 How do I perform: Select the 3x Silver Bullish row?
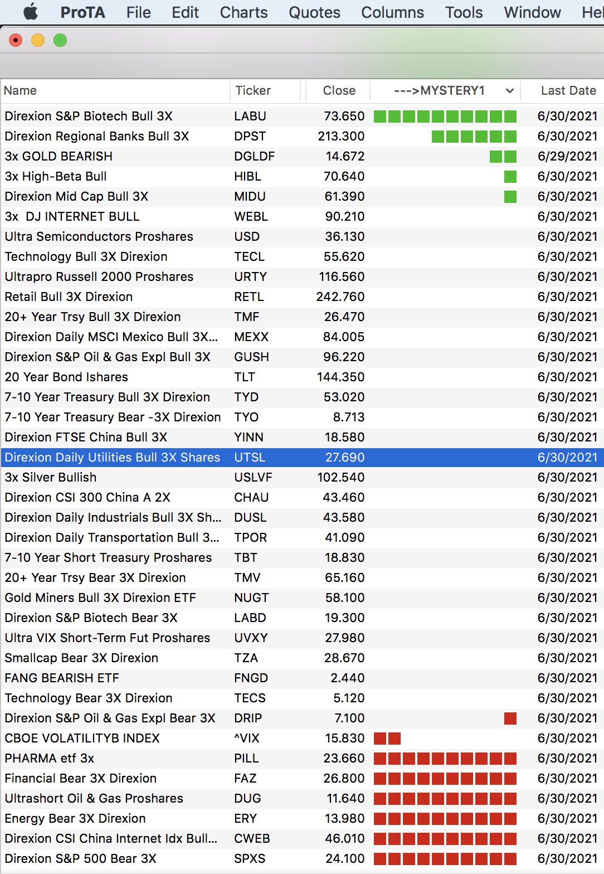click(x=302, y=477)
